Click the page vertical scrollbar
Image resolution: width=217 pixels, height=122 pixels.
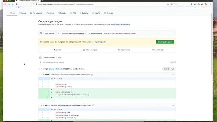212,44
